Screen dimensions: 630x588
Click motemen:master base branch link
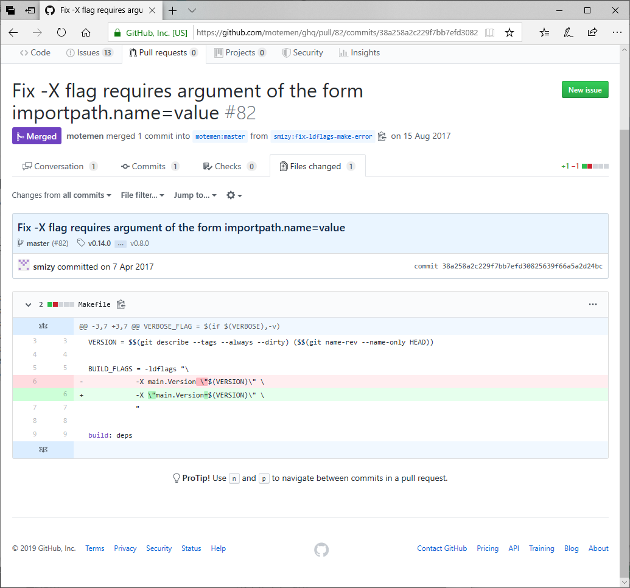tap(220, 136)
